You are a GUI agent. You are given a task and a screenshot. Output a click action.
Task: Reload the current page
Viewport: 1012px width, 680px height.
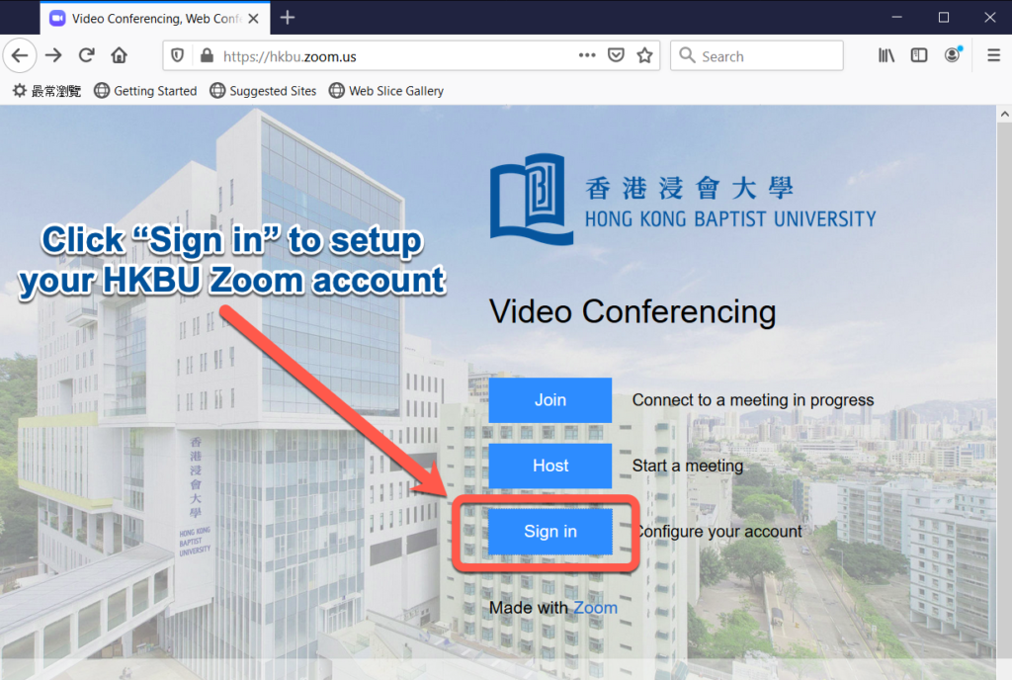tap(87, 55)
